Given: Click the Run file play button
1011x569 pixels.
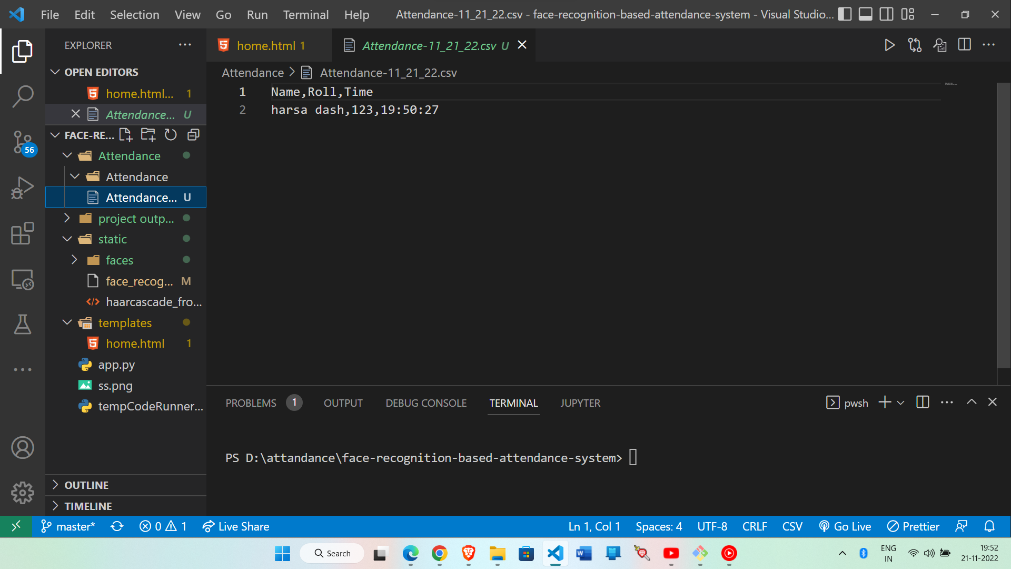Looking at the screenshot, I should (889, 45).
